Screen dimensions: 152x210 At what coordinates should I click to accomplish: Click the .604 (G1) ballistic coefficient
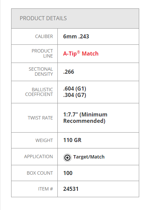(x=75, y=89)
